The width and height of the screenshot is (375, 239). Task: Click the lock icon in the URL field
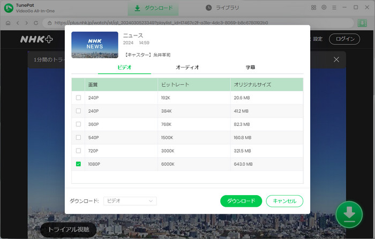coord(49,23)
